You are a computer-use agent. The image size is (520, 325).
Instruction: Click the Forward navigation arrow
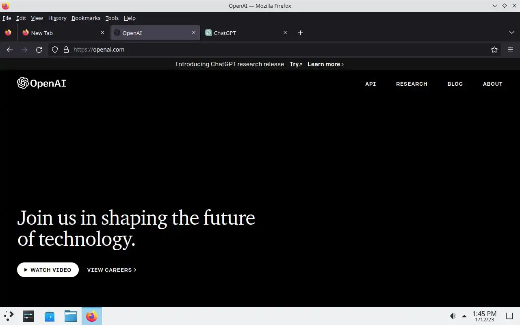(24, 50)
